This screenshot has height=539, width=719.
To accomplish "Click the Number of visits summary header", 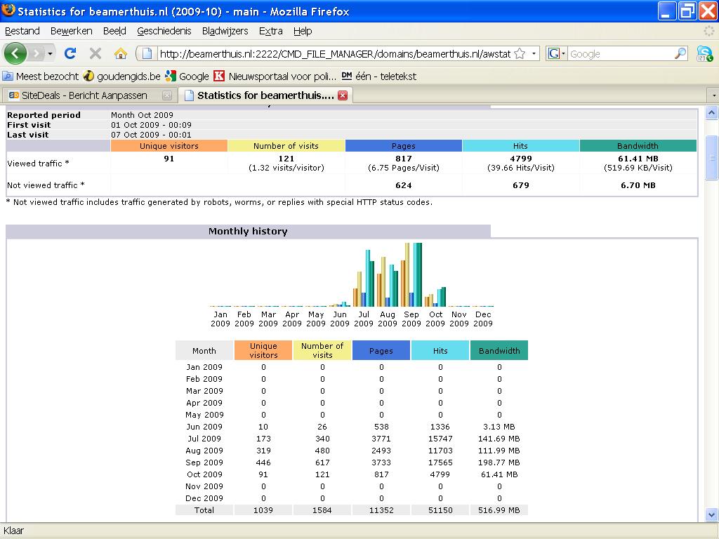I will pos(286,146).
